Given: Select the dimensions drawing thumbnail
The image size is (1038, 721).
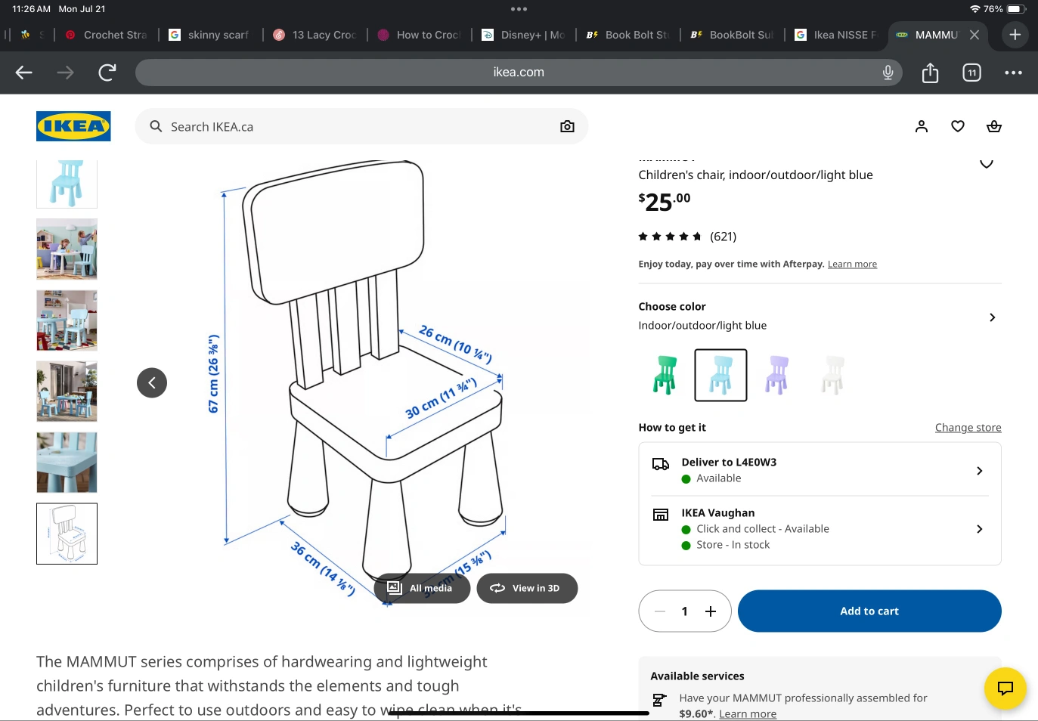Looking at the screenshot, I should [67, 534].
